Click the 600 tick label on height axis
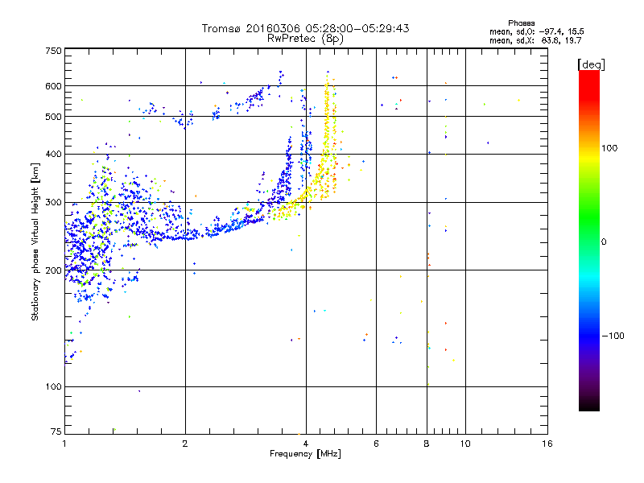Screen dimensions: 644x483 coord(53,86)
